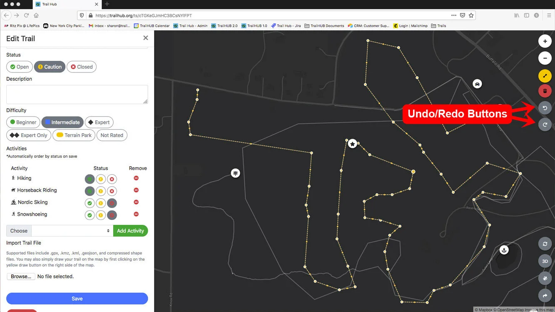Remove the Nordic Skiing activity

(136, 202)
